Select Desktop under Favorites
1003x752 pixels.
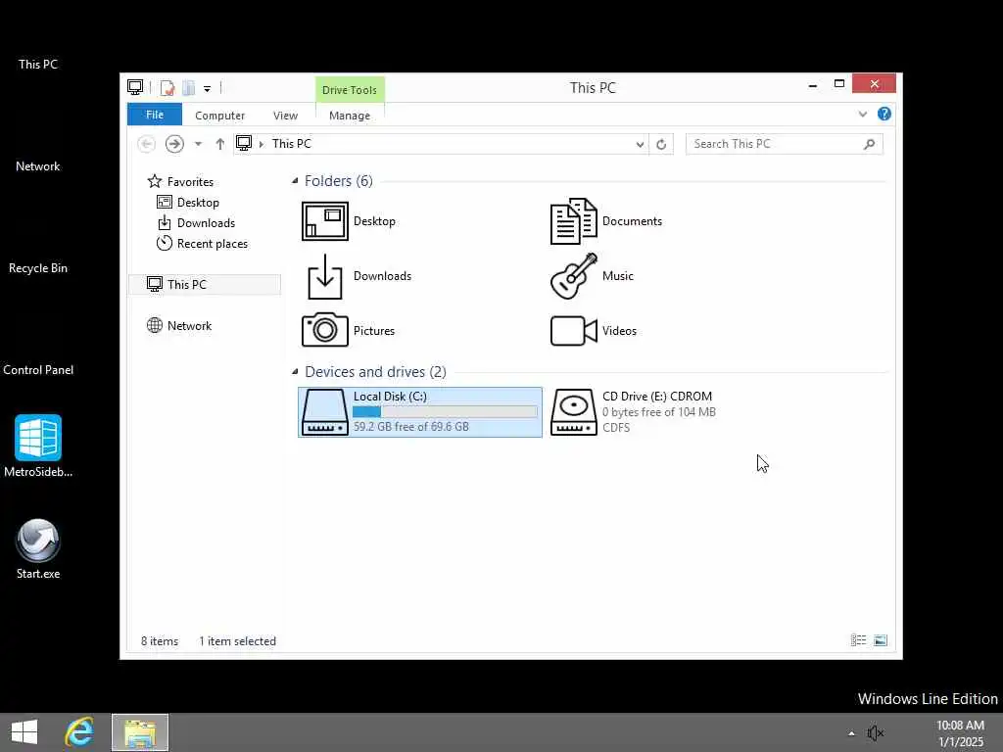tap(188, 202)
